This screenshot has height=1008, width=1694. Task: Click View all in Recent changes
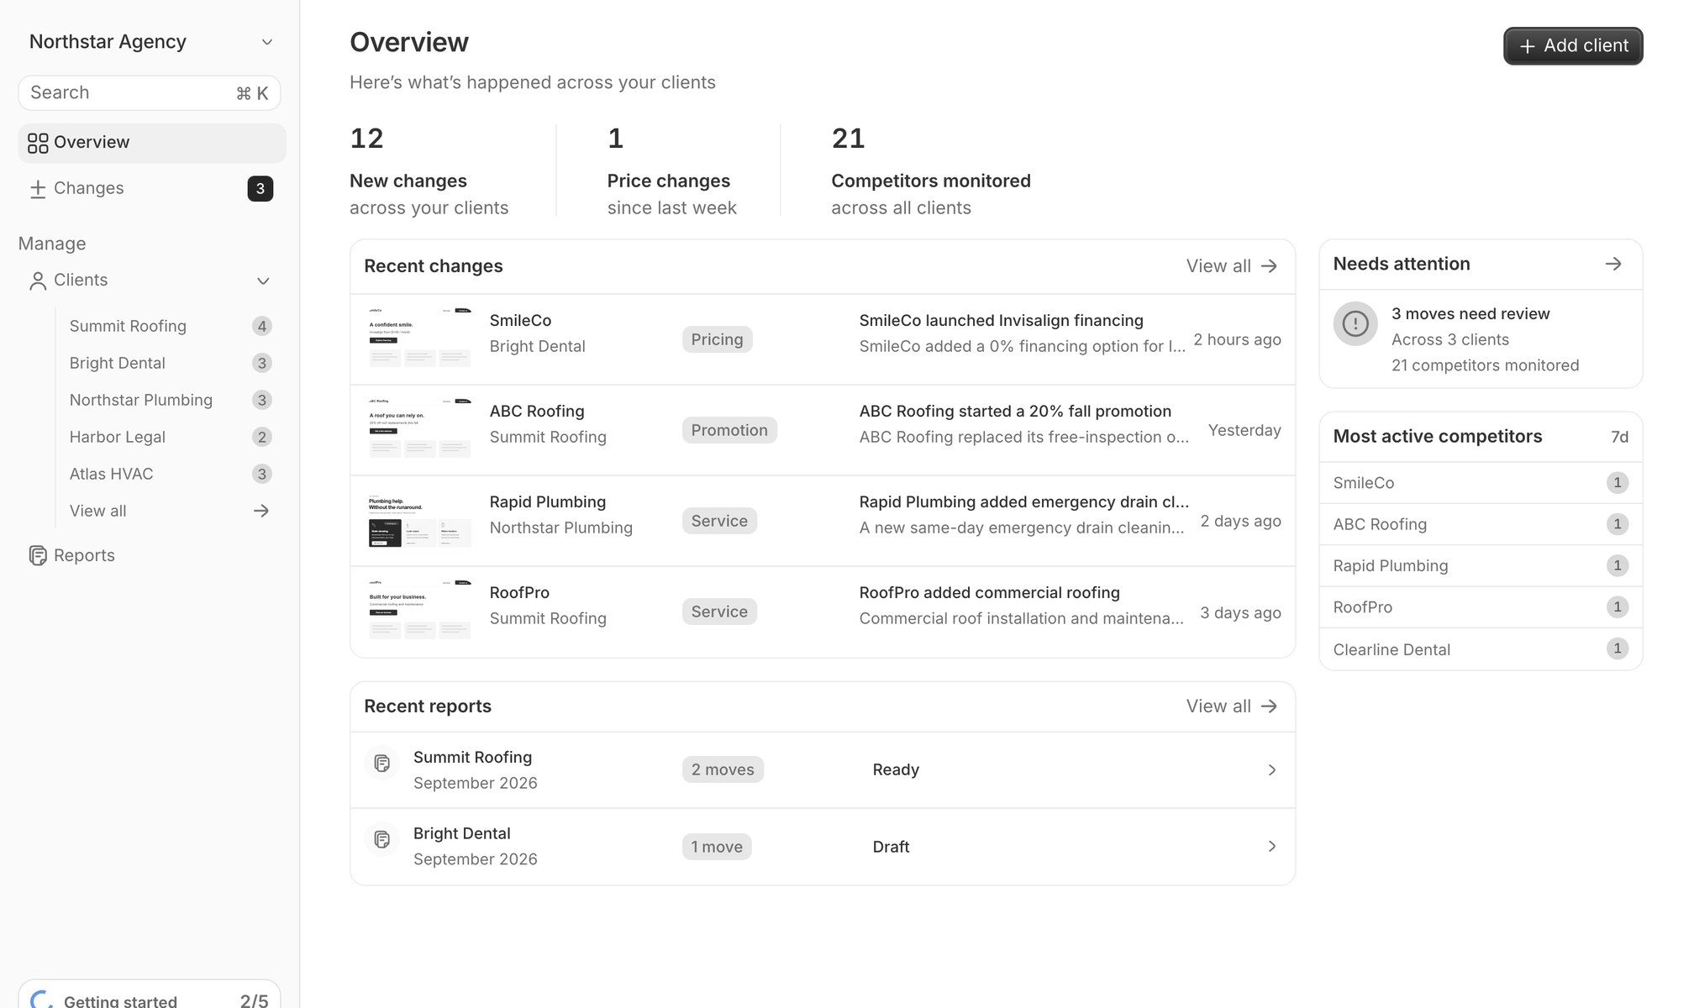point(1232,266)
